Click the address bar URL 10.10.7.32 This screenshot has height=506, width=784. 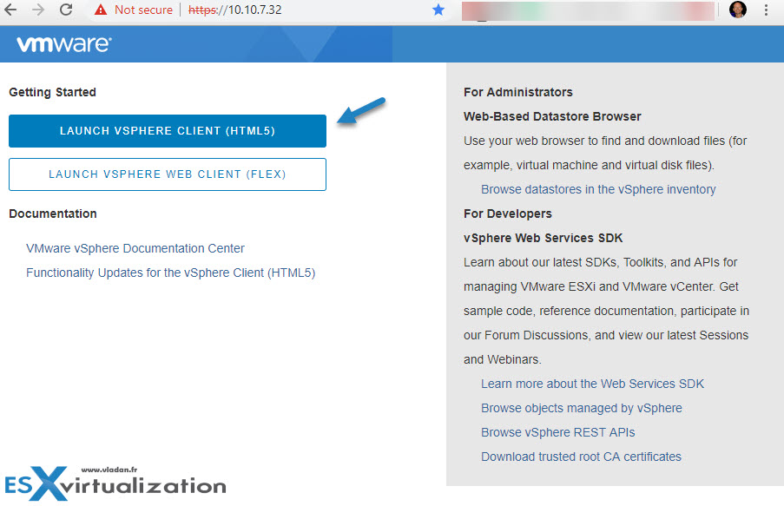tap(235, 10)
